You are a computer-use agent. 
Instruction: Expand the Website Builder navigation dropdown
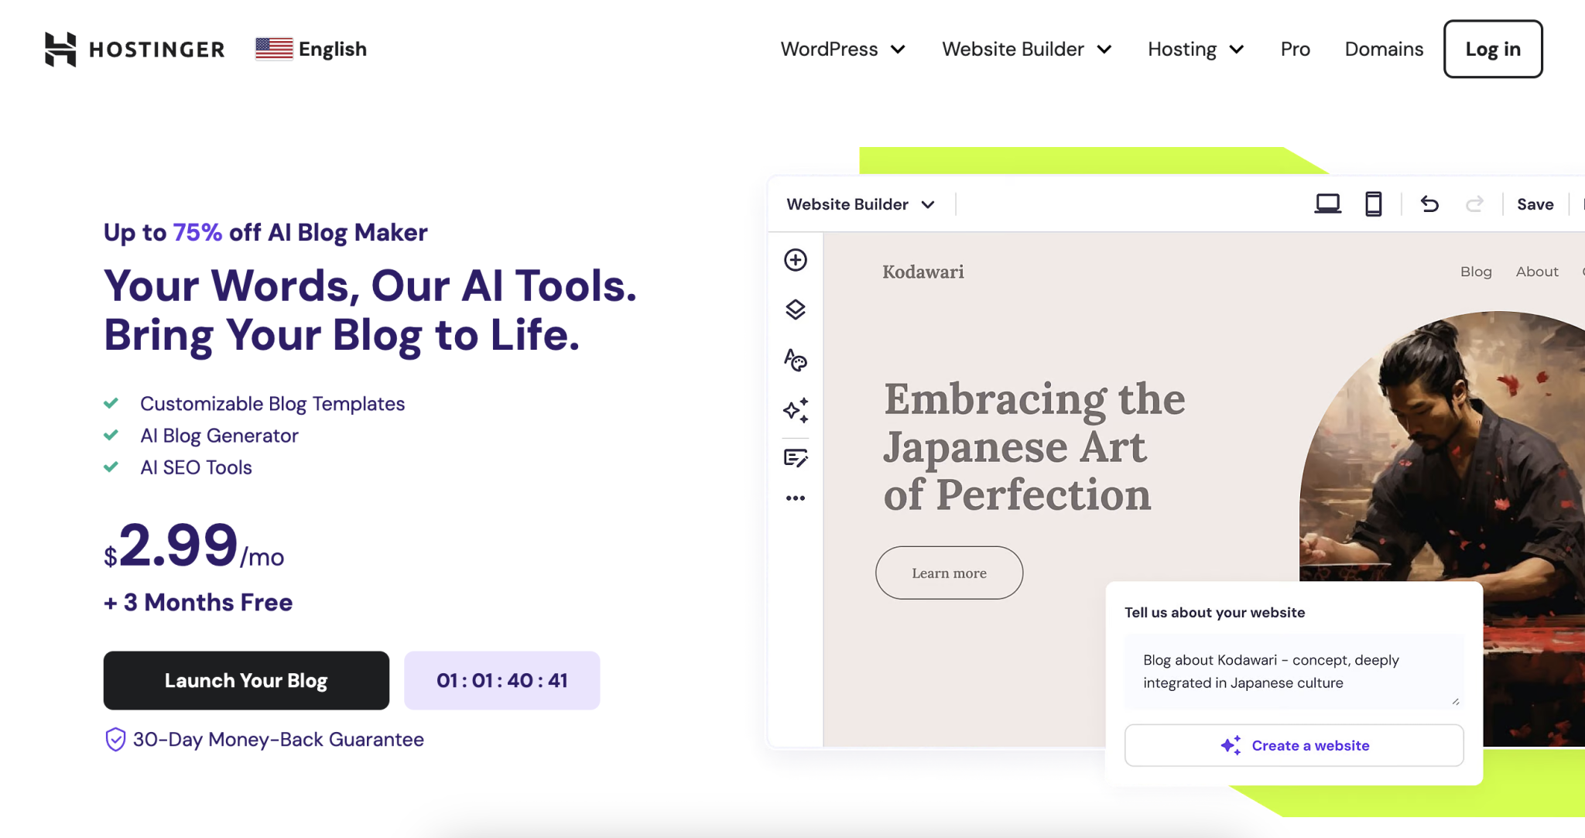click(1025, 49)
